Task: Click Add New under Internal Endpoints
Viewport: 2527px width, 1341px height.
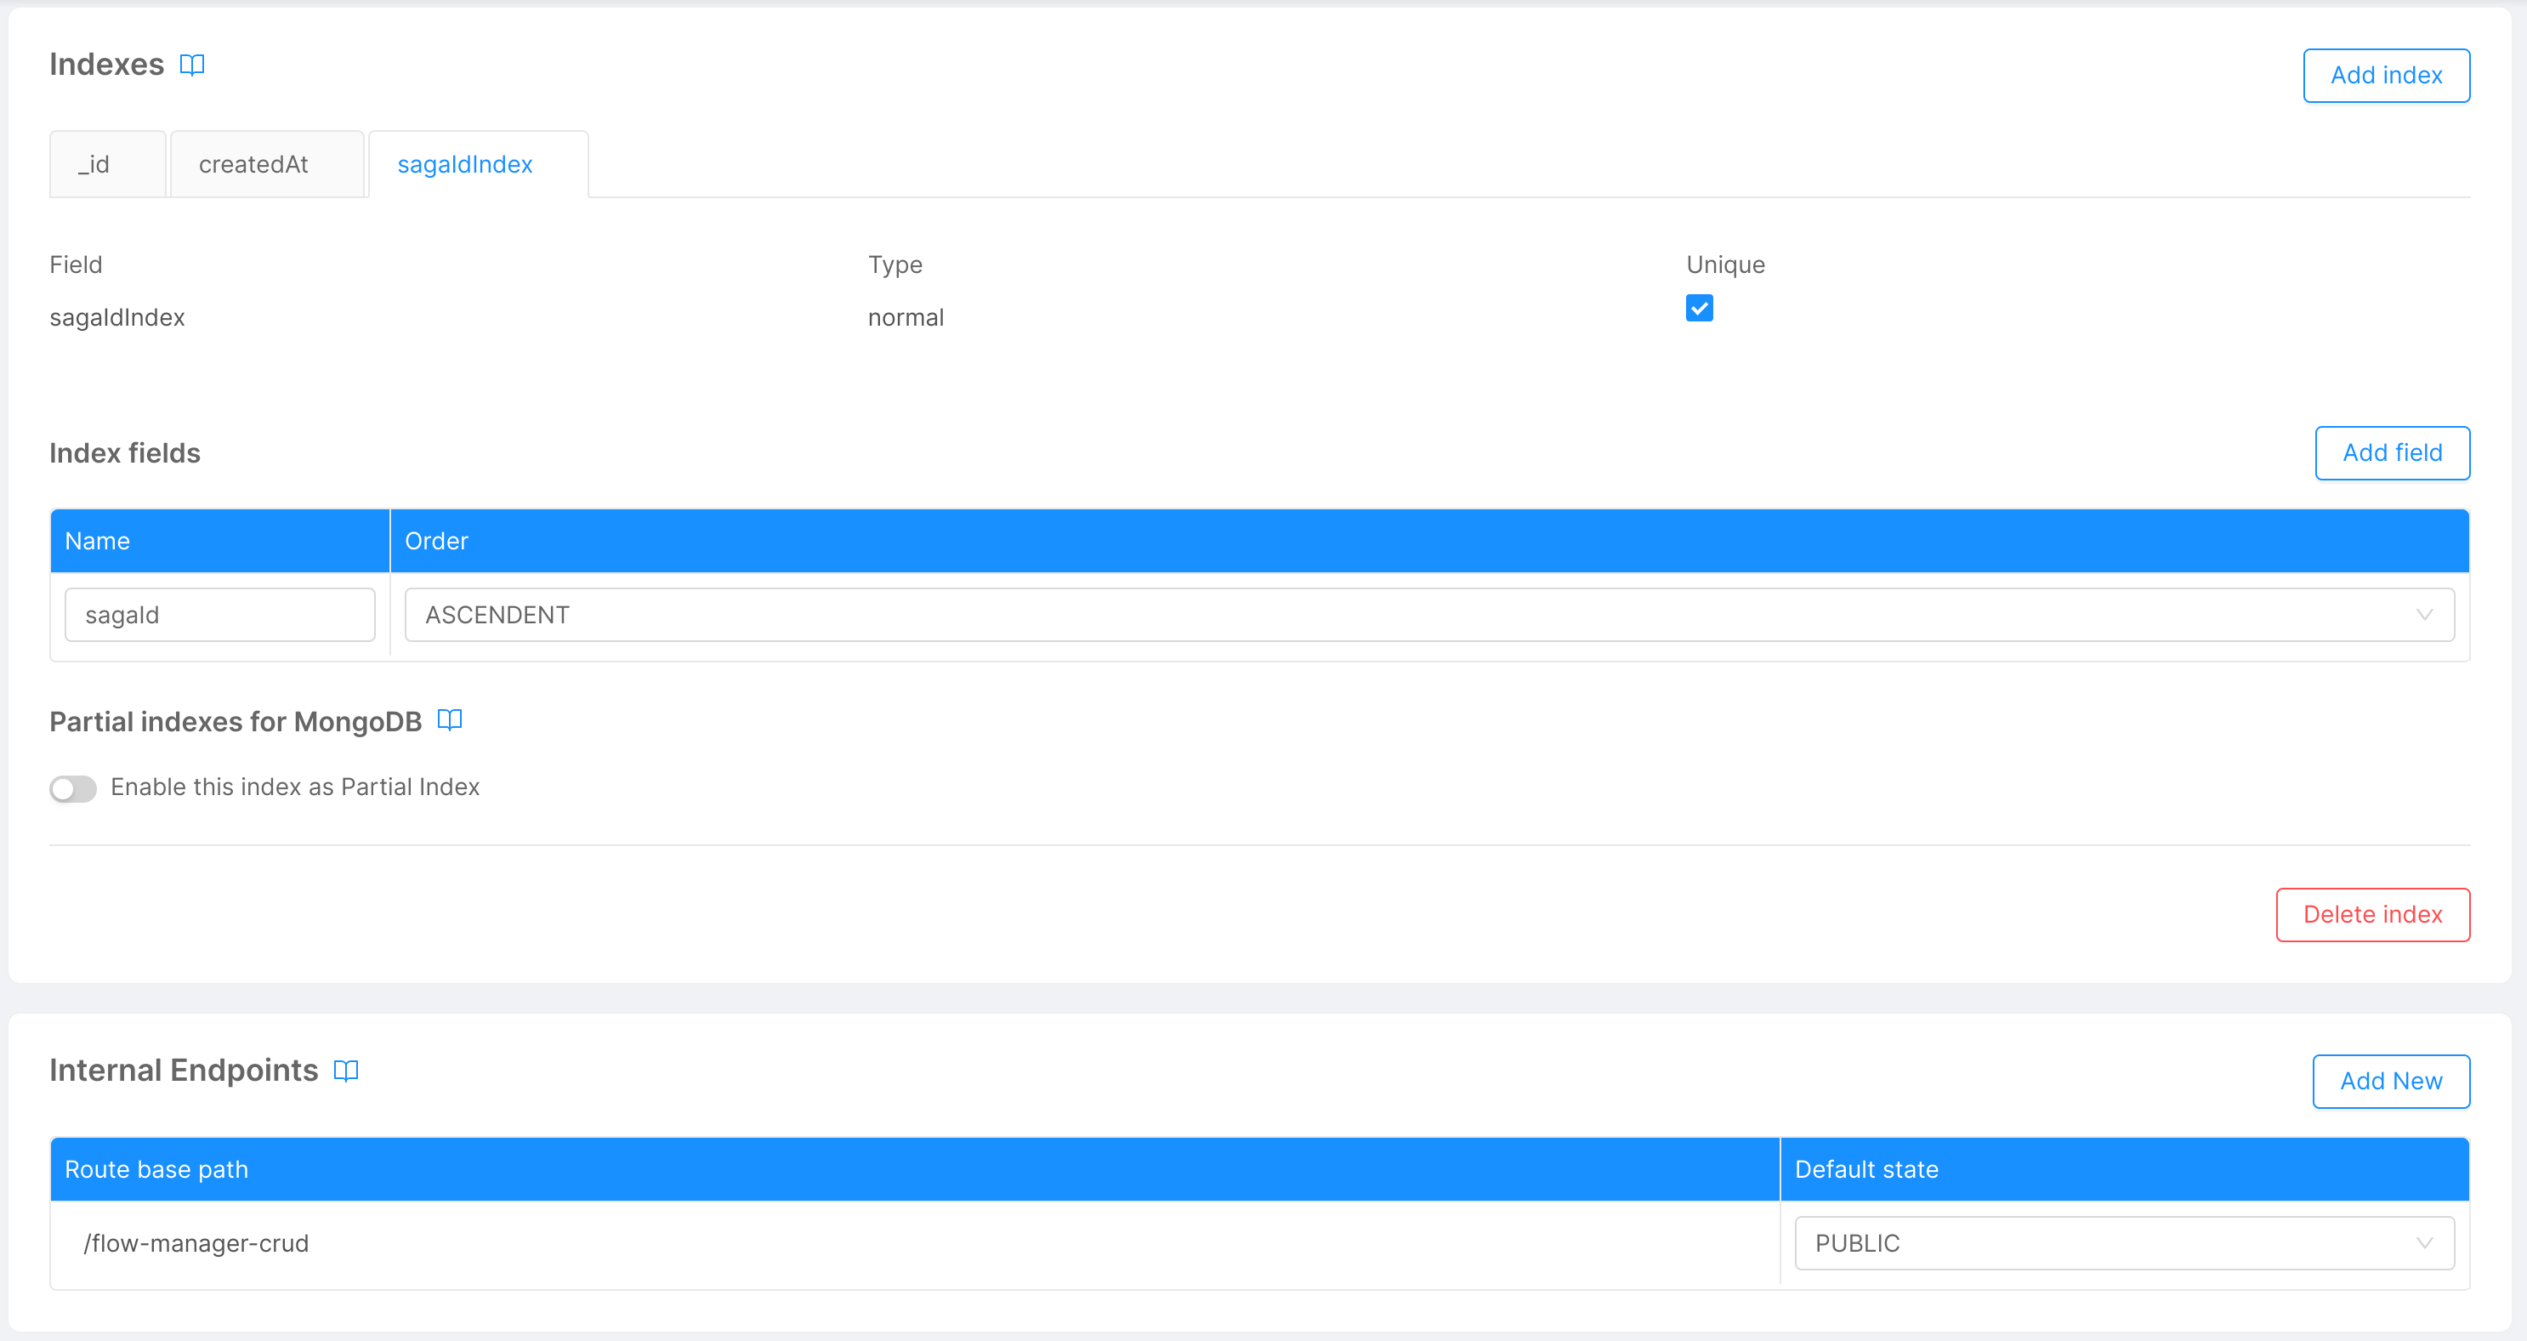Action: tap(2391, 1081)
